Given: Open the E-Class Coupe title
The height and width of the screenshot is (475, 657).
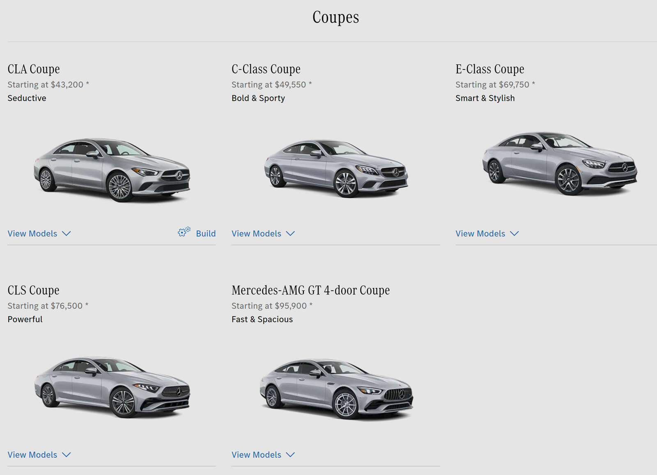Looking at the screenshot, I should [490, 69].
